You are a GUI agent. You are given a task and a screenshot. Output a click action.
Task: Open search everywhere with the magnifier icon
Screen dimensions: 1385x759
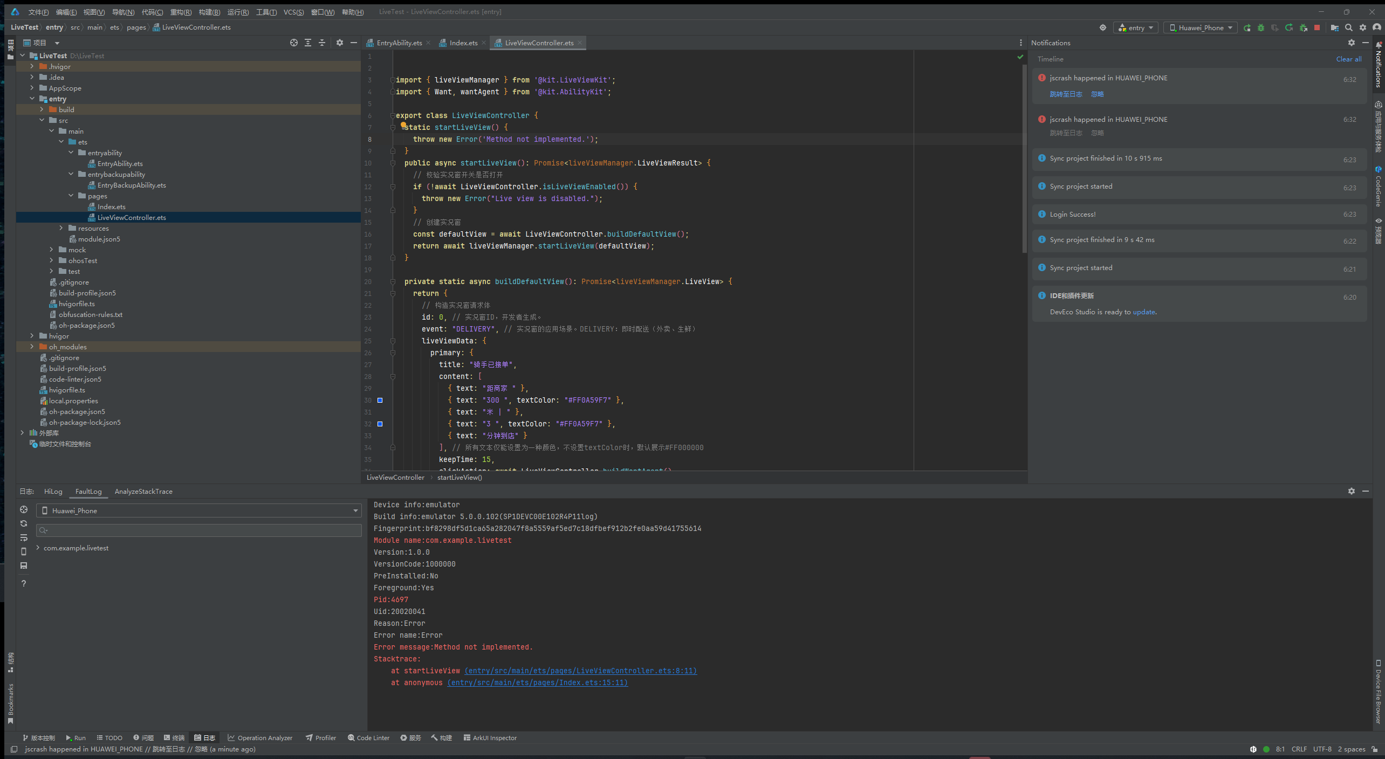point(1349,27)
